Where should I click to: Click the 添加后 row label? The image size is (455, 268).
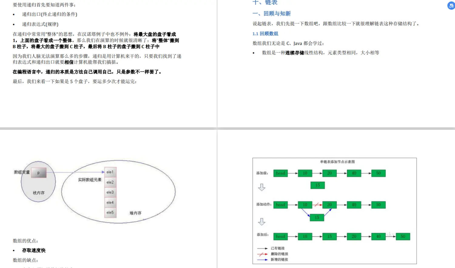pos(263,235)
